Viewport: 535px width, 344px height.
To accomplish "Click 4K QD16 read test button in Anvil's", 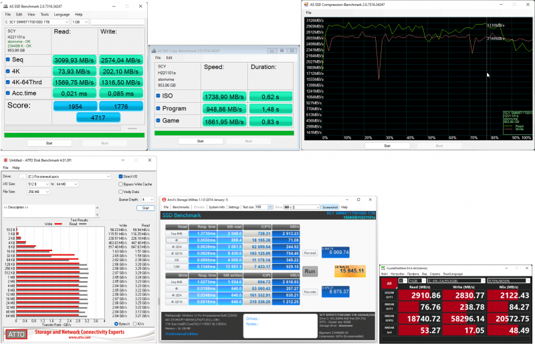I will coord(177,253).
